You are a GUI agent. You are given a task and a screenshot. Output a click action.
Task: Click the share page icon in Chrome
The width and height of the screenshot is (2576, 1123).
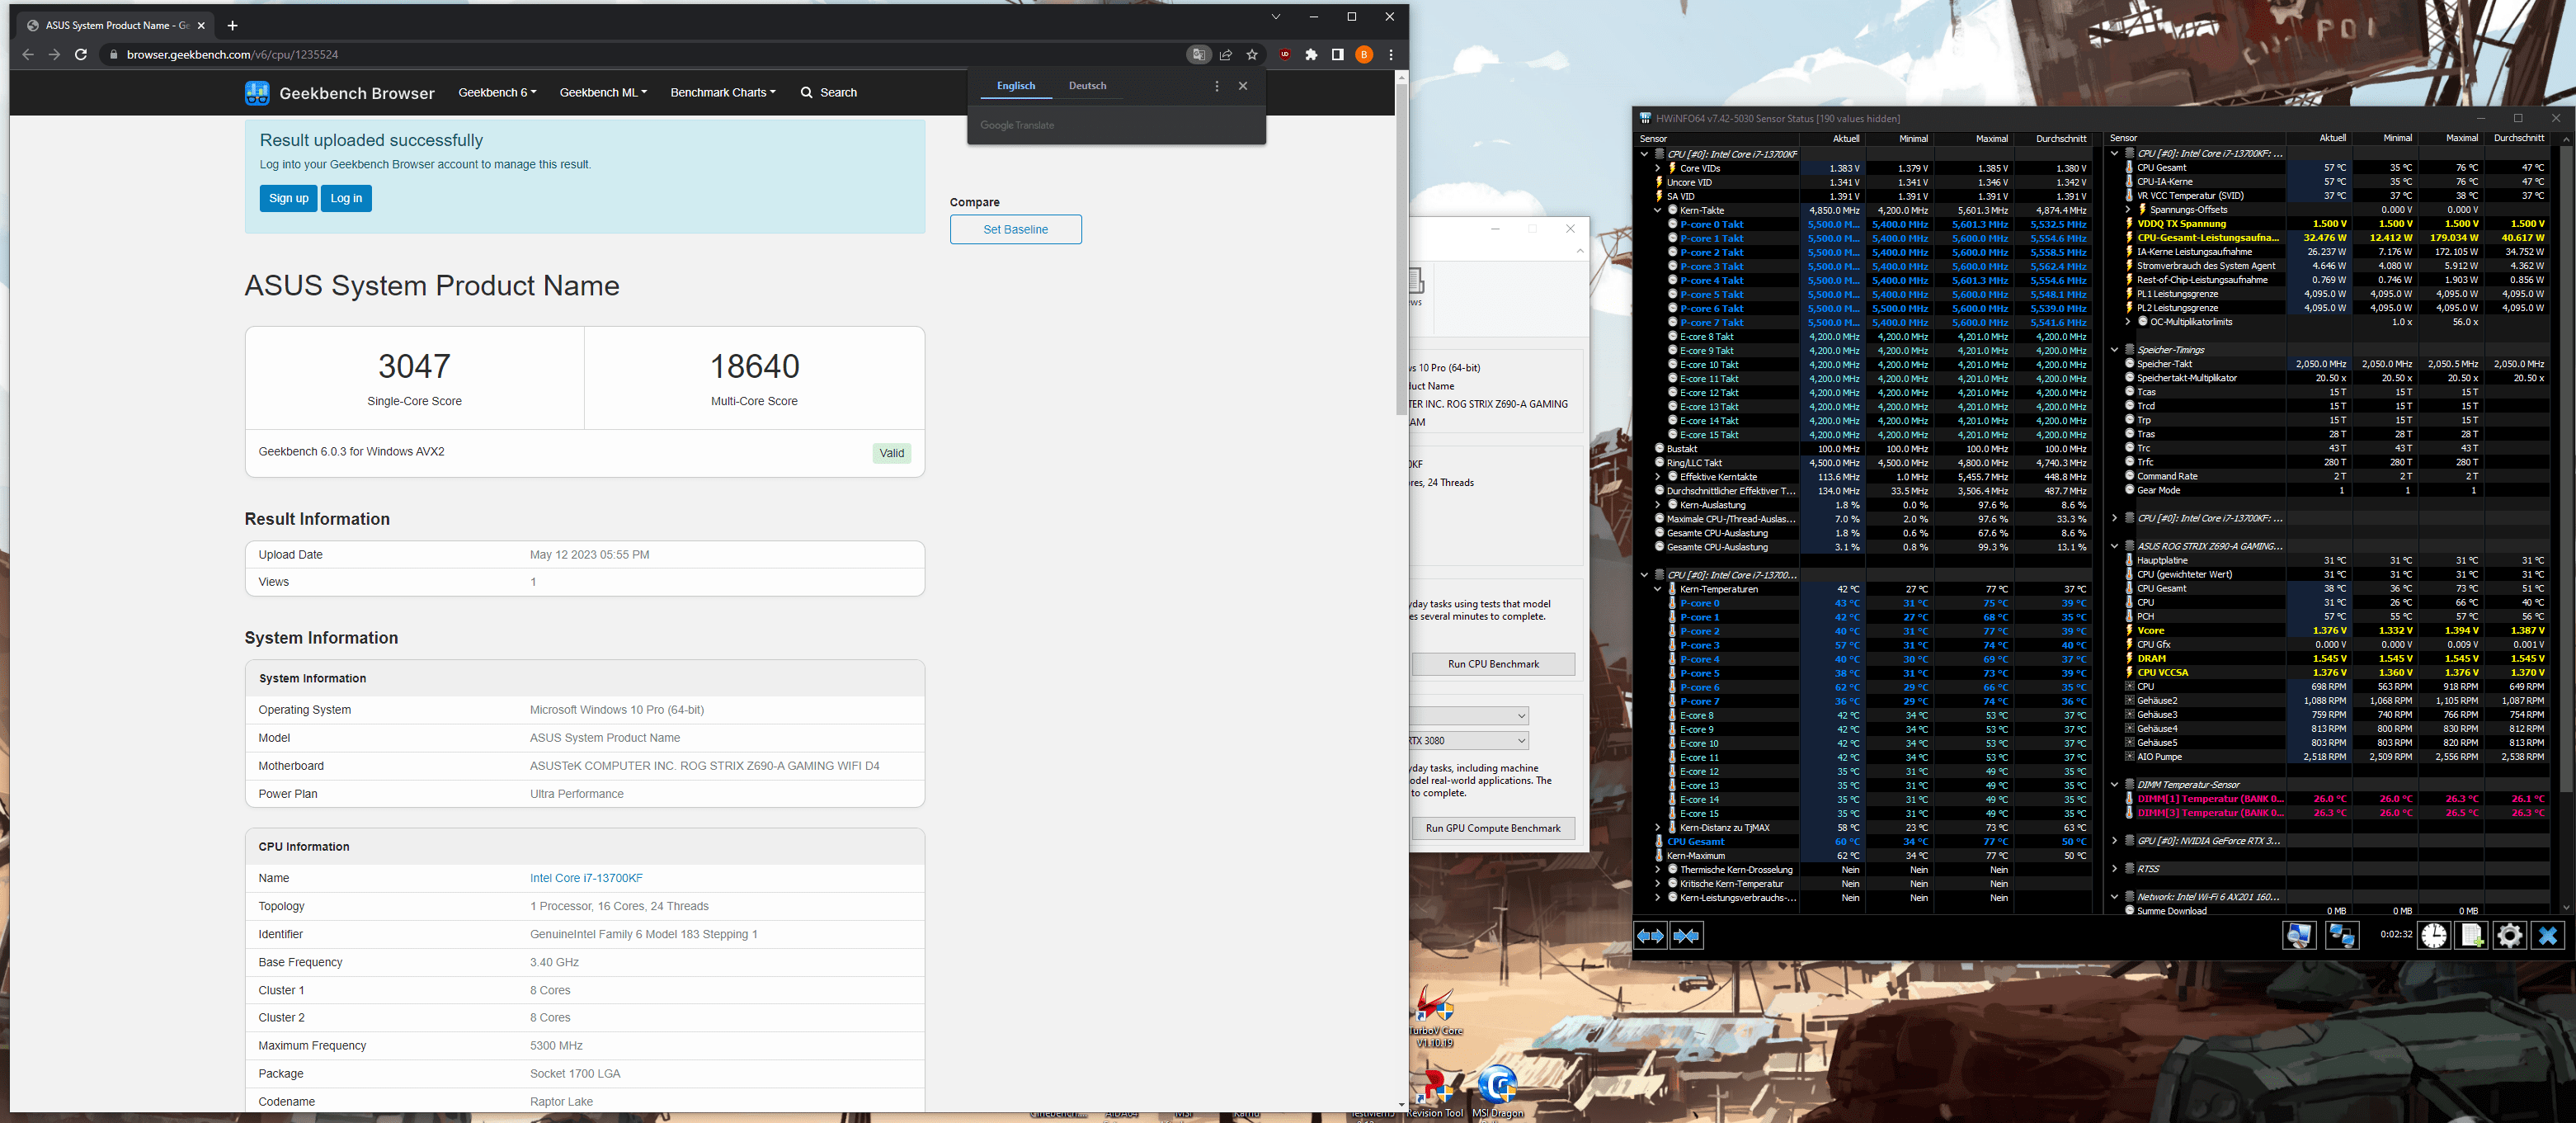click(1225, 55)
